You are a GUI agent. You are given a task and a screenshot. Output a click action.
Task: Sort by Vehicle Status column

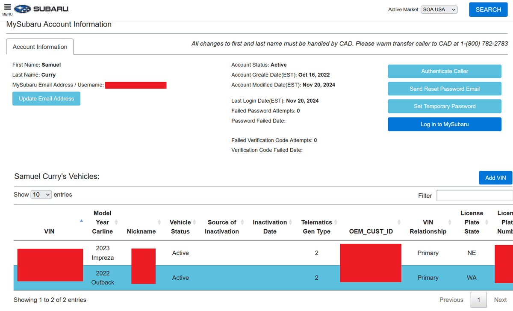[180, 227]
